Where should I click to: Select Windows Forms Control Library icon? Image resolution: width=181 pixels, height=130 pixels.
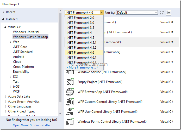point(70,122)
